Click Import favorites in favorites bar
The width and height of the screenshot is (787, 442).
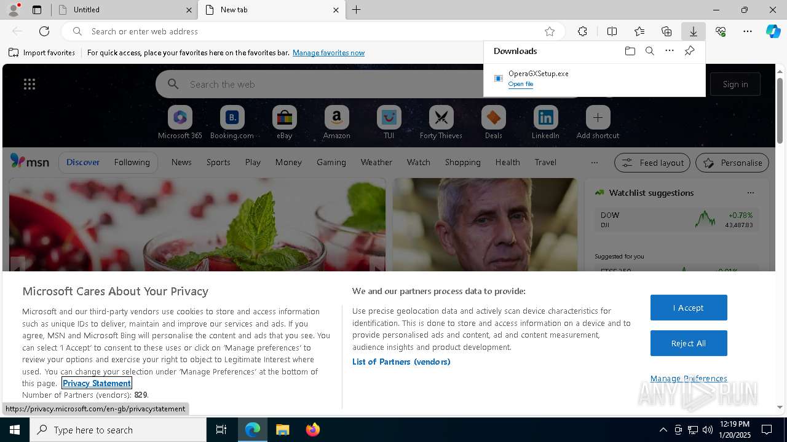[x=42, y=53]
